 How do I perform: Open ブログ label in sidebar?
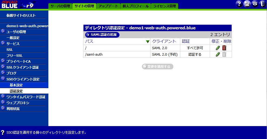[11, 73]
